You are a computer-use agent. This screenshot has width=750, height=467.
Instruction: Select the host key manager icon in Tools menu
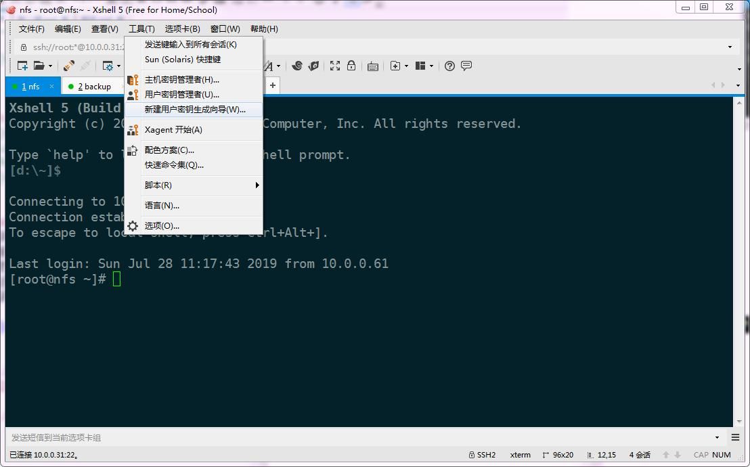pos(133,80)
